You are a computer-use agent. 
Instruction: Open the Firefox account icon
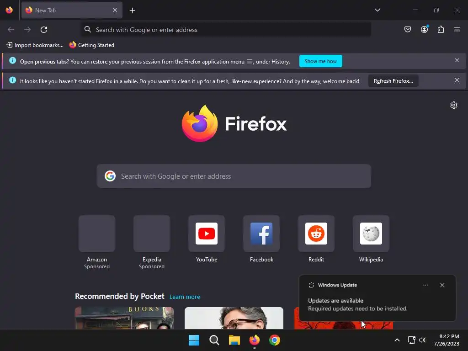click(x=424, y=29)
